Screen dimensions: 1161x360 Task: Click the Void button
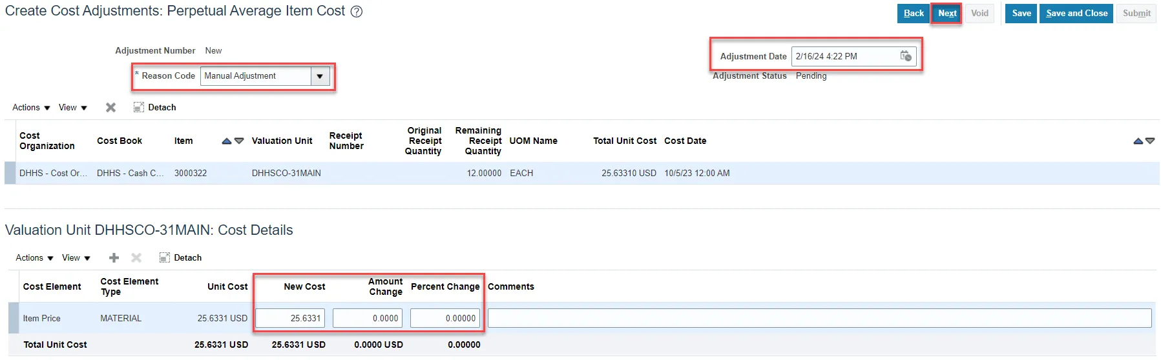coord(979,13)
